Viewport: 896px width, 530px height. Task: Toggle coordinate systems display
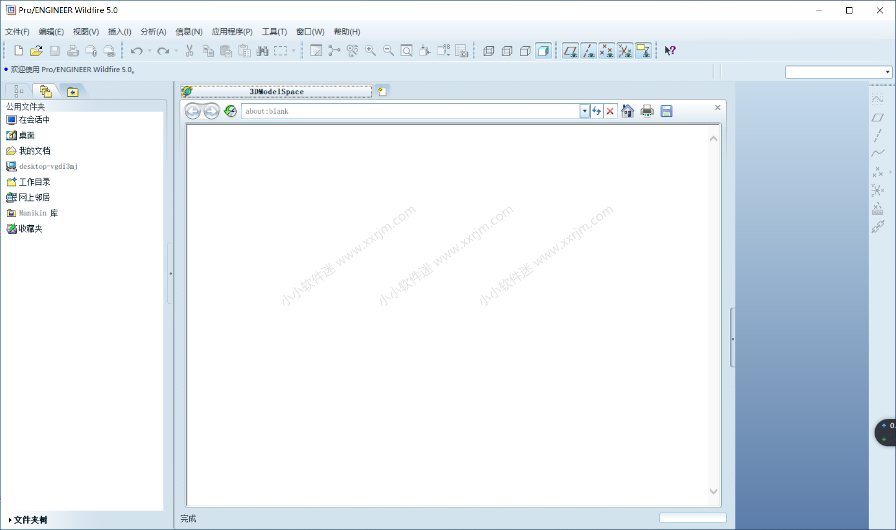[625, 50]
